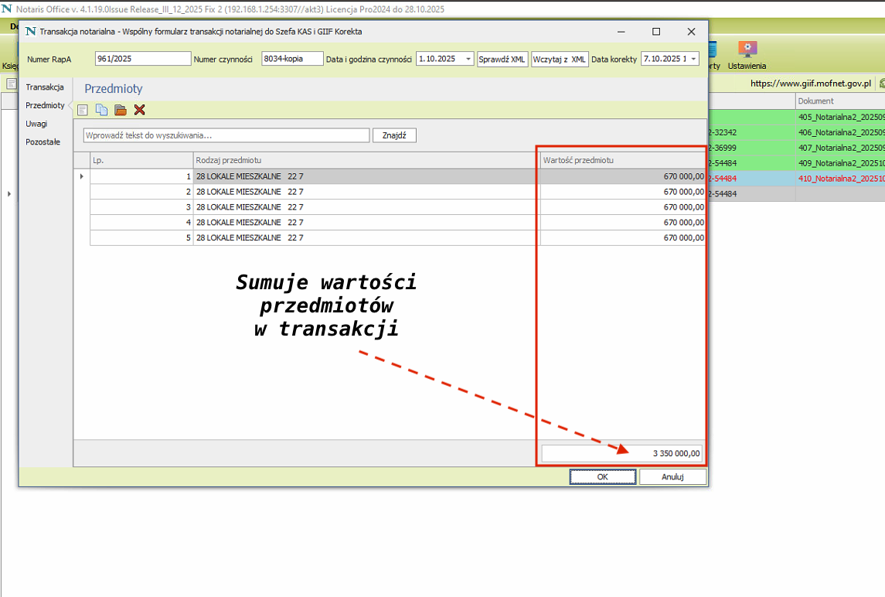Click the open folder icon in Przedmioty toolbar
The height and width of the screenshot is (597, 885).
pos(121,110)
